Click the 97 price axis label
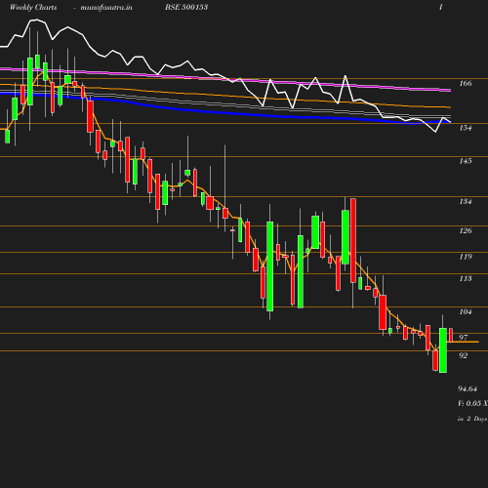Viewport: 488px width, 488px height. (x=463, y=338)
